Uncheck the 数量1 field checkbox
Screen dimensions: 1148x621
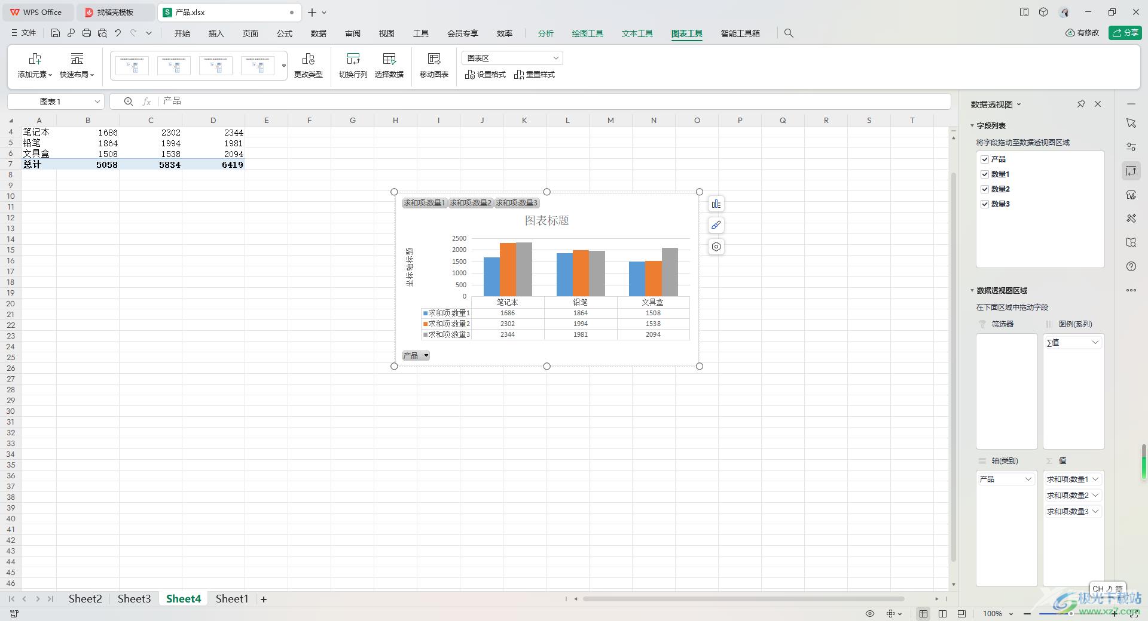tap(985, 174)
